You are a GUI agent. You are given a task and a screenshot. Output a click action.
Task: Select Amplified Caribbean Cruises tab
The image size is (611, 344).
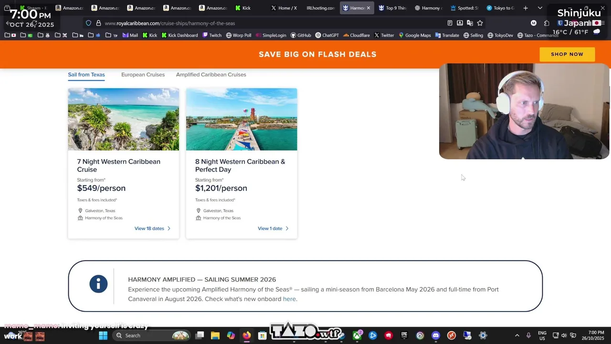coord(211,75)
